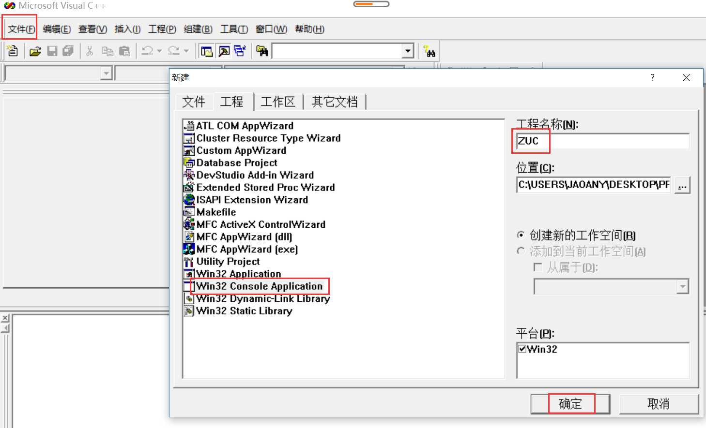Screen dimensions: 706x428
Task: Expand the Find toolbar combo box
Action: click(408, 51)
